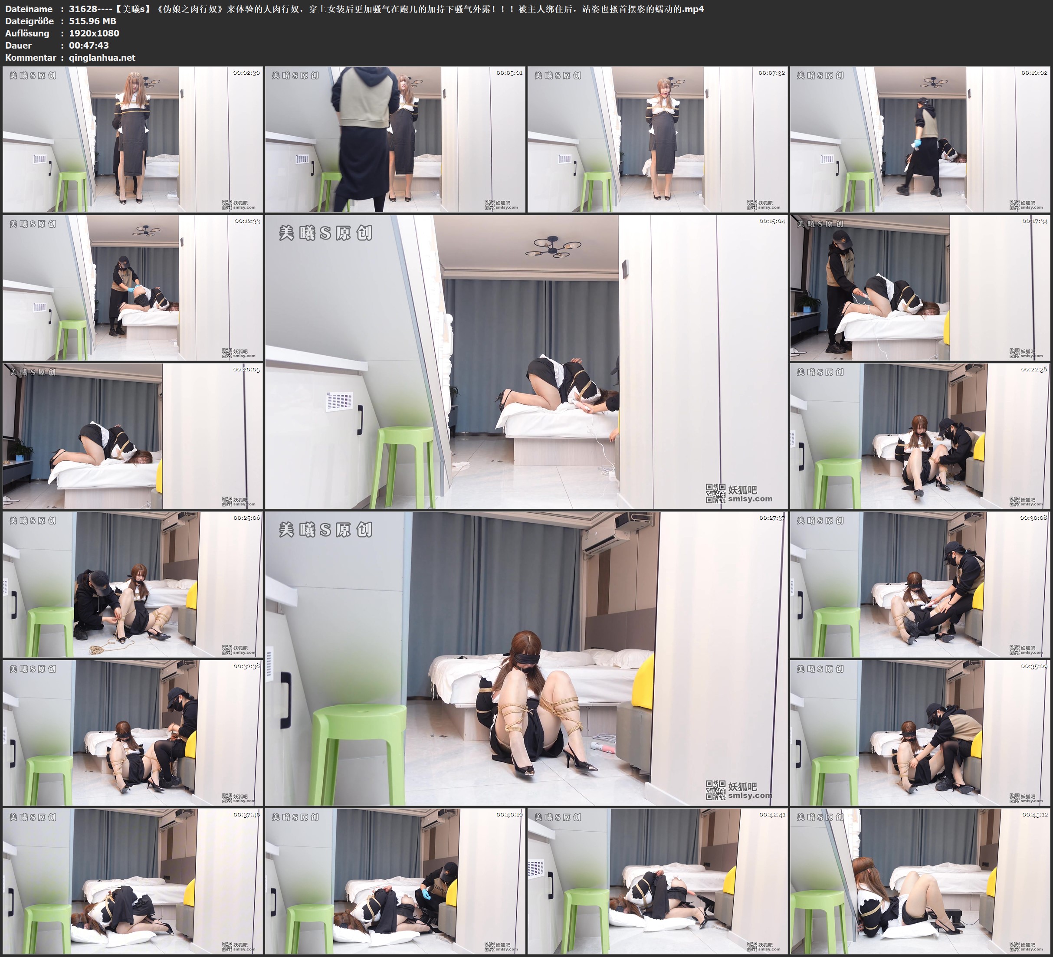
Task: Click the qinglanhua.net comment text
Action: [x=102, y=57]
